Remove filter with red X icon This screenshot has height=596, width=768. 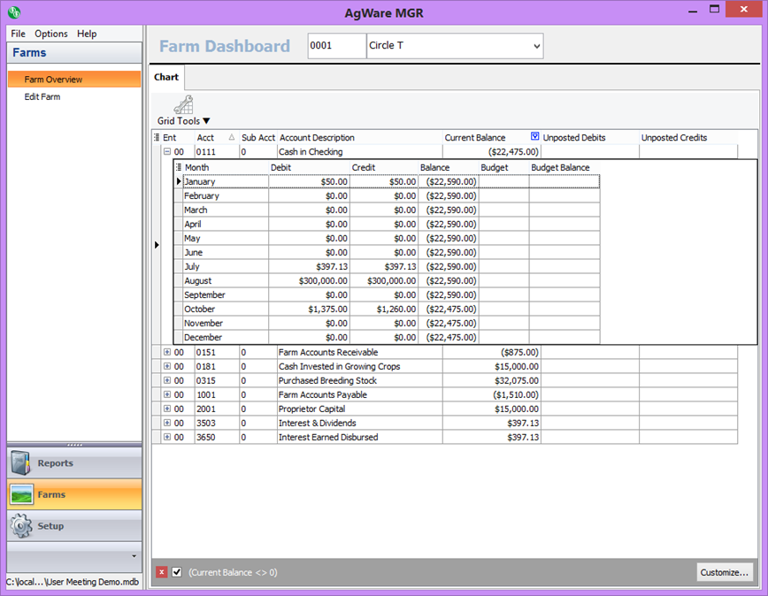coord(161,572)
